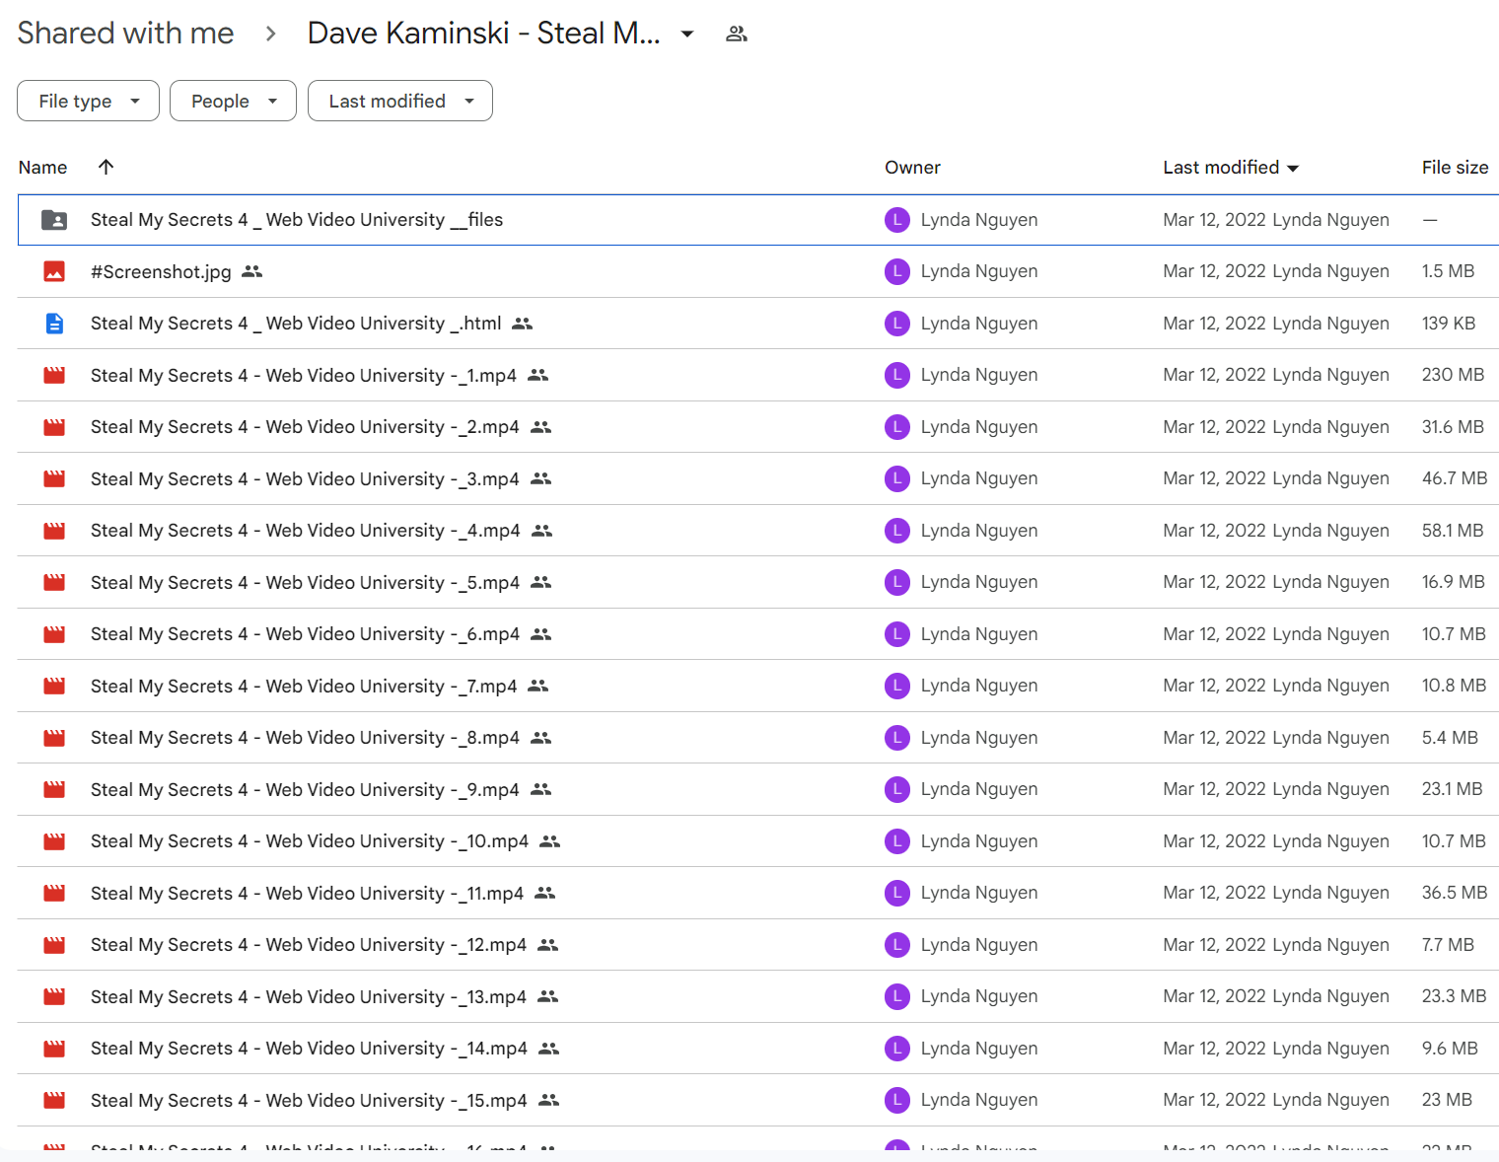
Task: Click the name sort direction arrow
Action: [107, 167]
